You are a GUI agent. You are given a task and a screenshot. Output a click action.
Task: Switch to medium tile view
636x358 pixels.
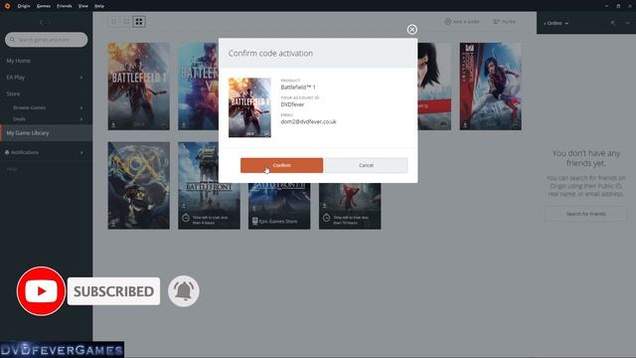tap(126, 22)
